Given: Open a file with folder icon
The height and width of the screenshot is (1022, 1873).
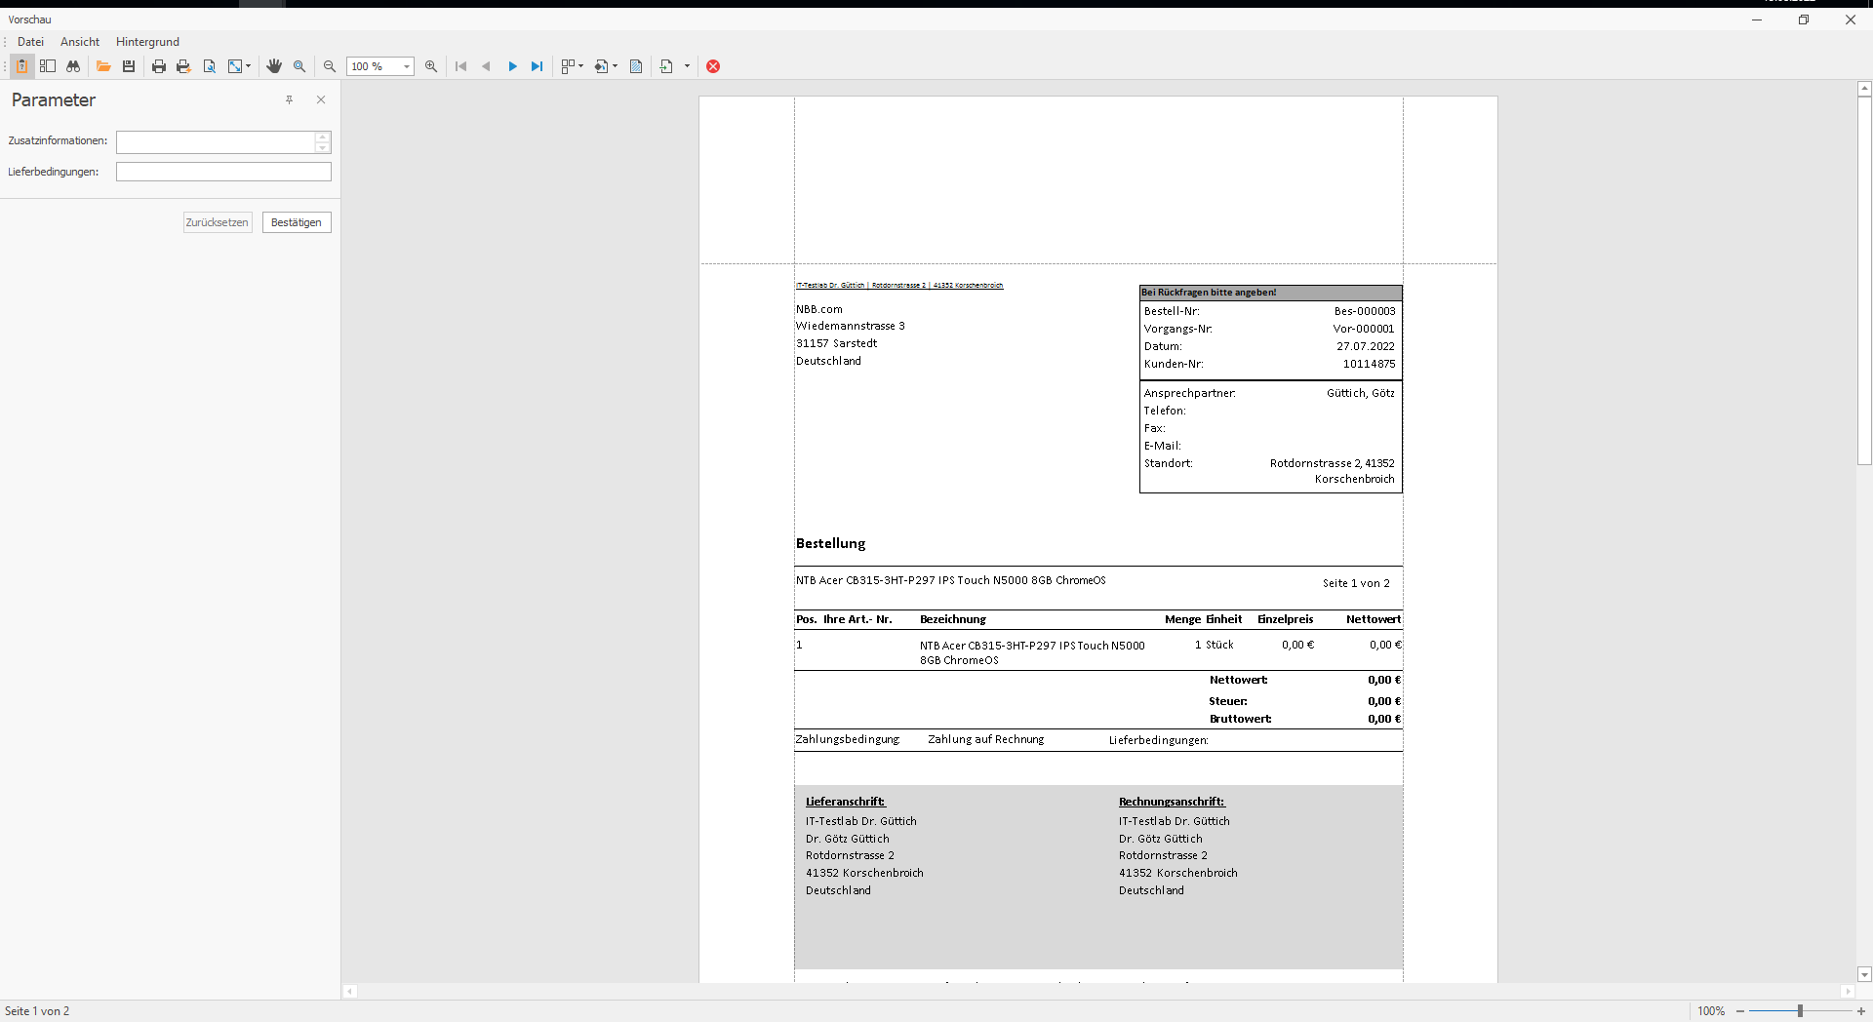Looking at the screenshot, I should [102, 66].
